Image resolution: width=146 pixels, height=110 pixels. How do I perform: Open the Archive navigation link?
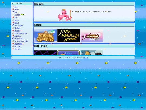coord(17,46)
